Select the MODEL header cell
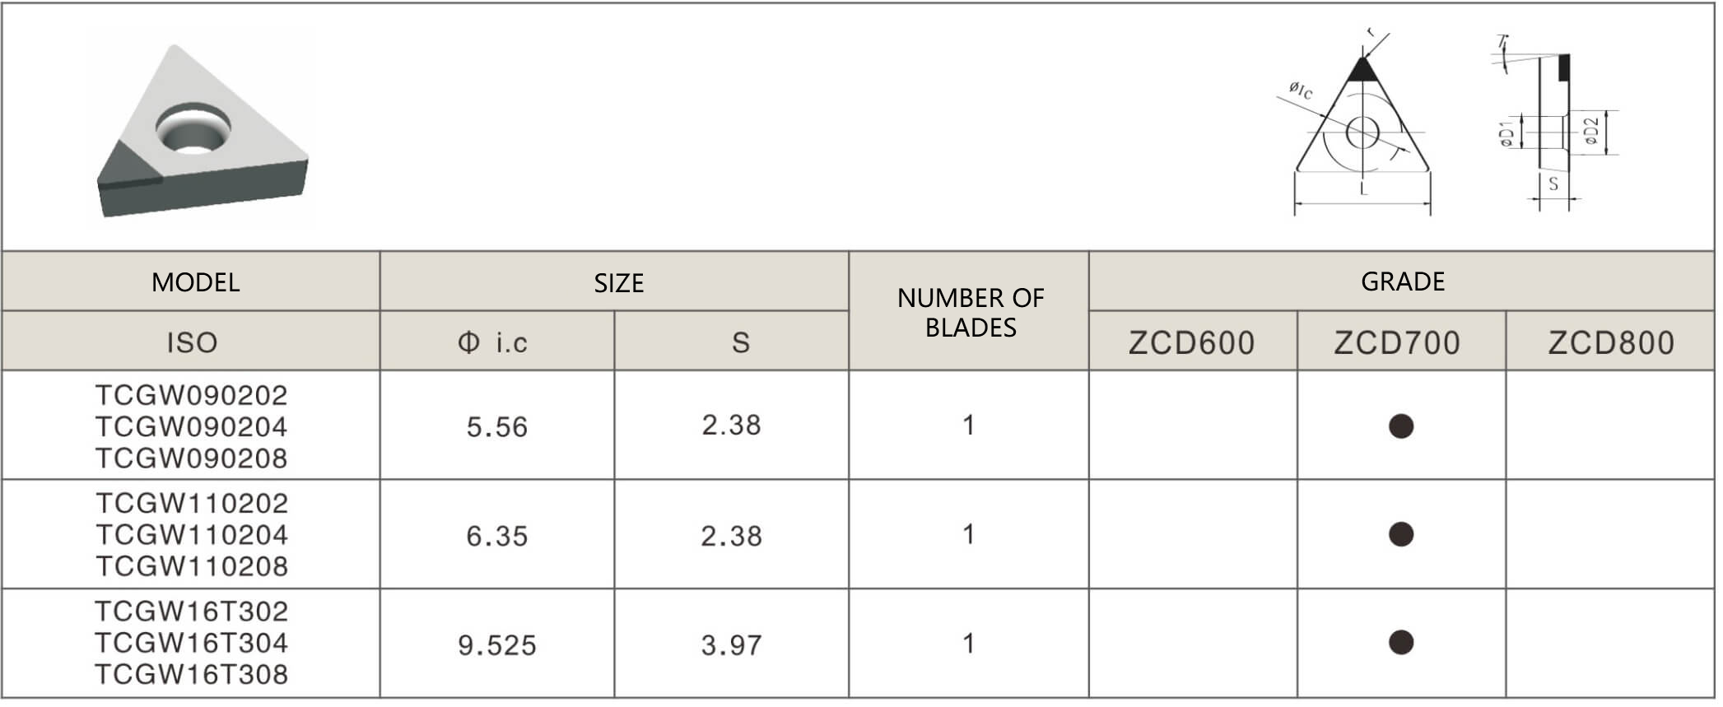Screen dimensions: 1723x707 [195, 282]
